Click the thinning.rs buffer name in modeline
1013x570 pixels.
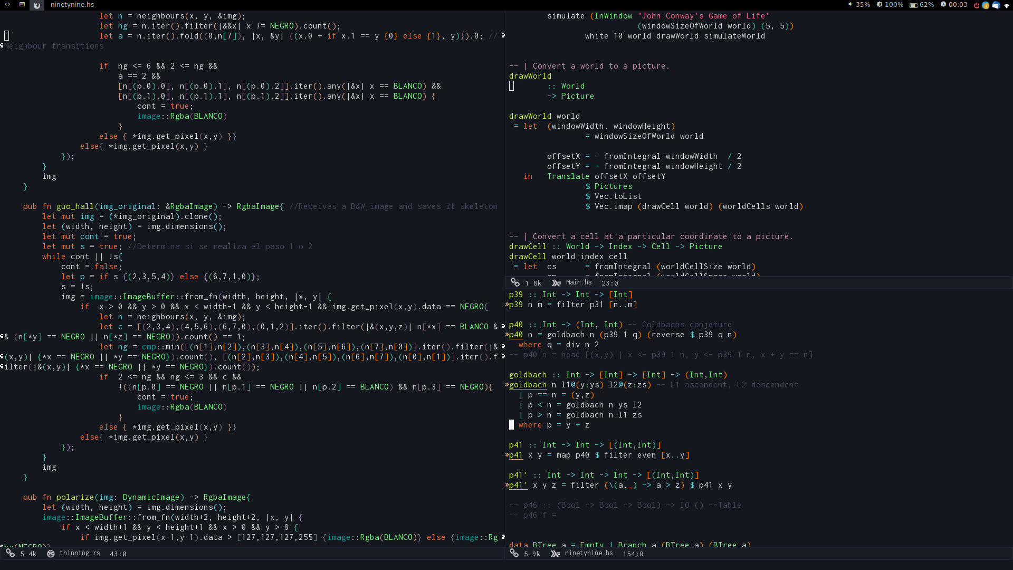click(80, 553)
